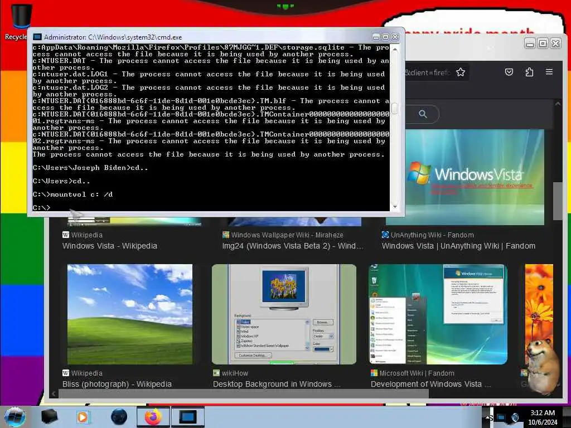Click the Firefox horizontal scrollbar thumb
The height and width of the screenshot is (428, 571).
(244, 393)
